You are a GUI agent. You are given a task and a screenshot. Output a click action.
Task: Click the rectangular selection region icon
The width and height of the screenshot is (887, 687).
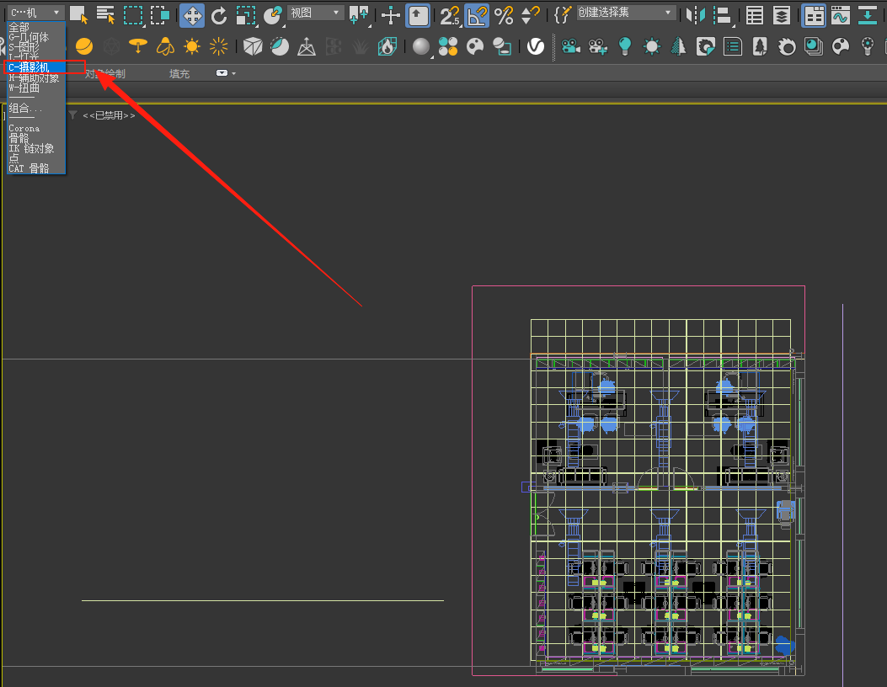(x=133, y=14)
